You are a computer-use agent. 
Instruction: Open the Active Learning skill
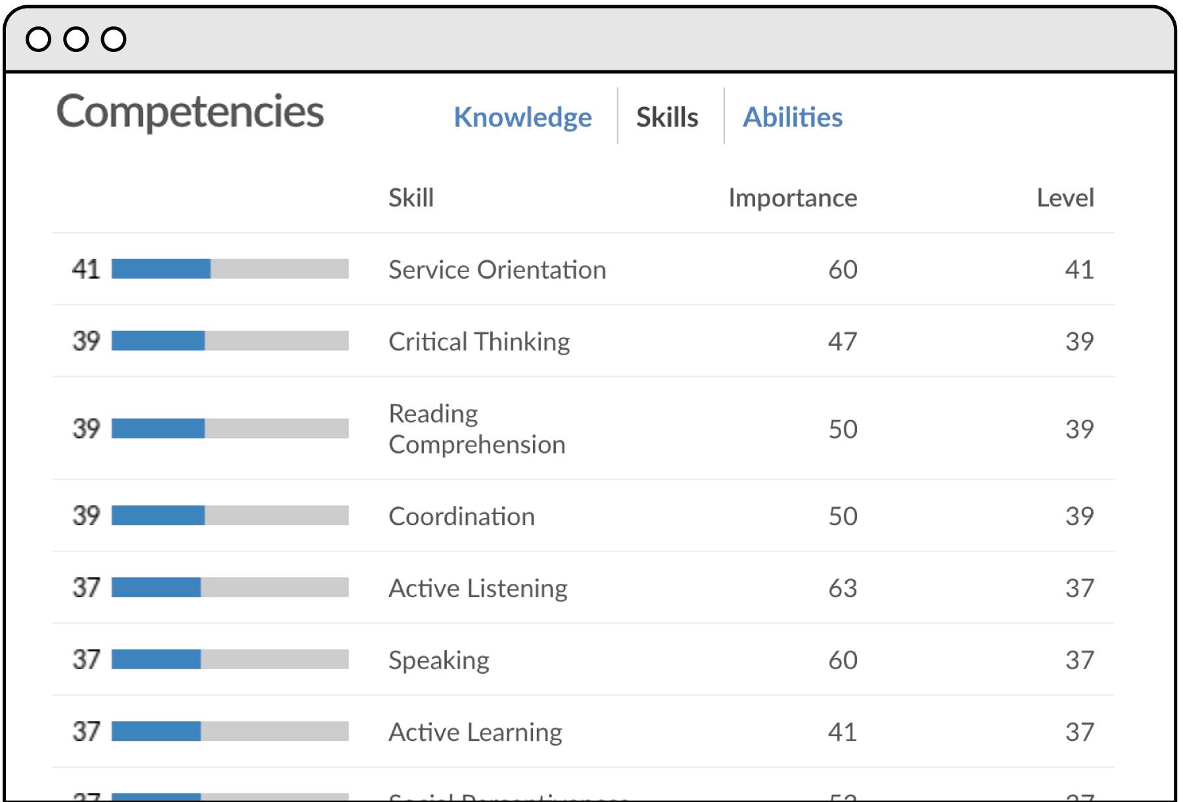pyautogui.click(x=475, y=732)
